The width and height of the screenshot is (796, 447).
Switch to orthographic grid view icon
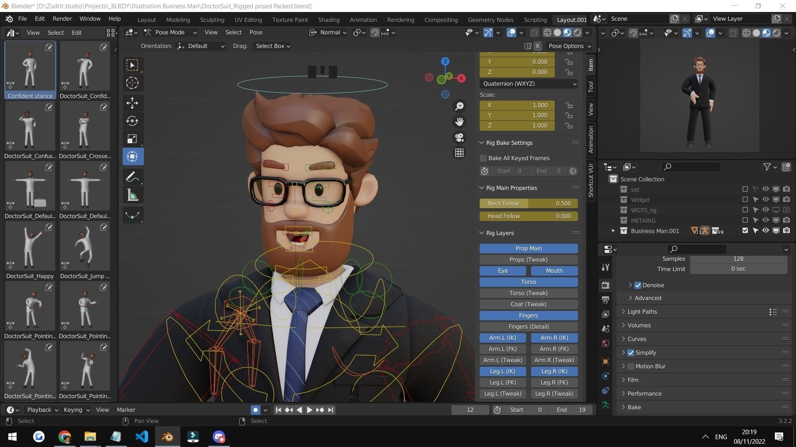click(459, 153)
